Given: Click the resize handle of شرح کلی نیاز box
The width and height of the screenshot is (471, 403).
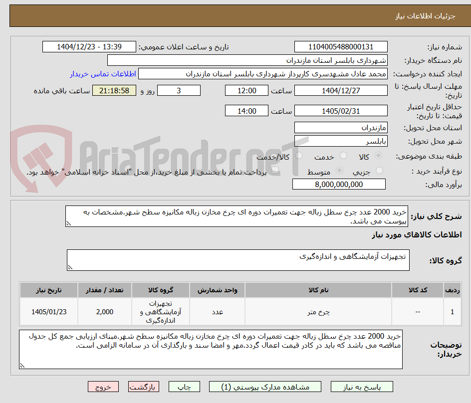Looking at the screenshot, I should [x=68, y=223].
